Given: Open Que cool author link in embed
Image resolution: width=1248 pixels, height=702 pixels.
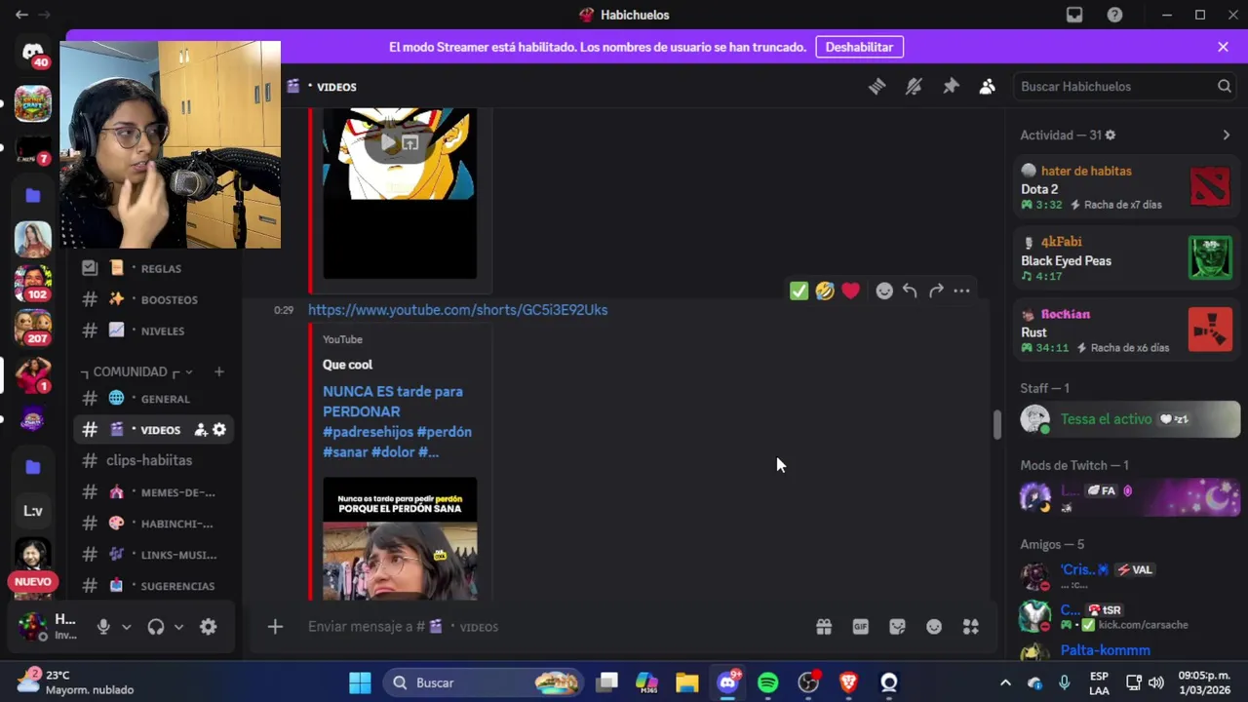Looking at the screenshot, I should tap(347, 365).
